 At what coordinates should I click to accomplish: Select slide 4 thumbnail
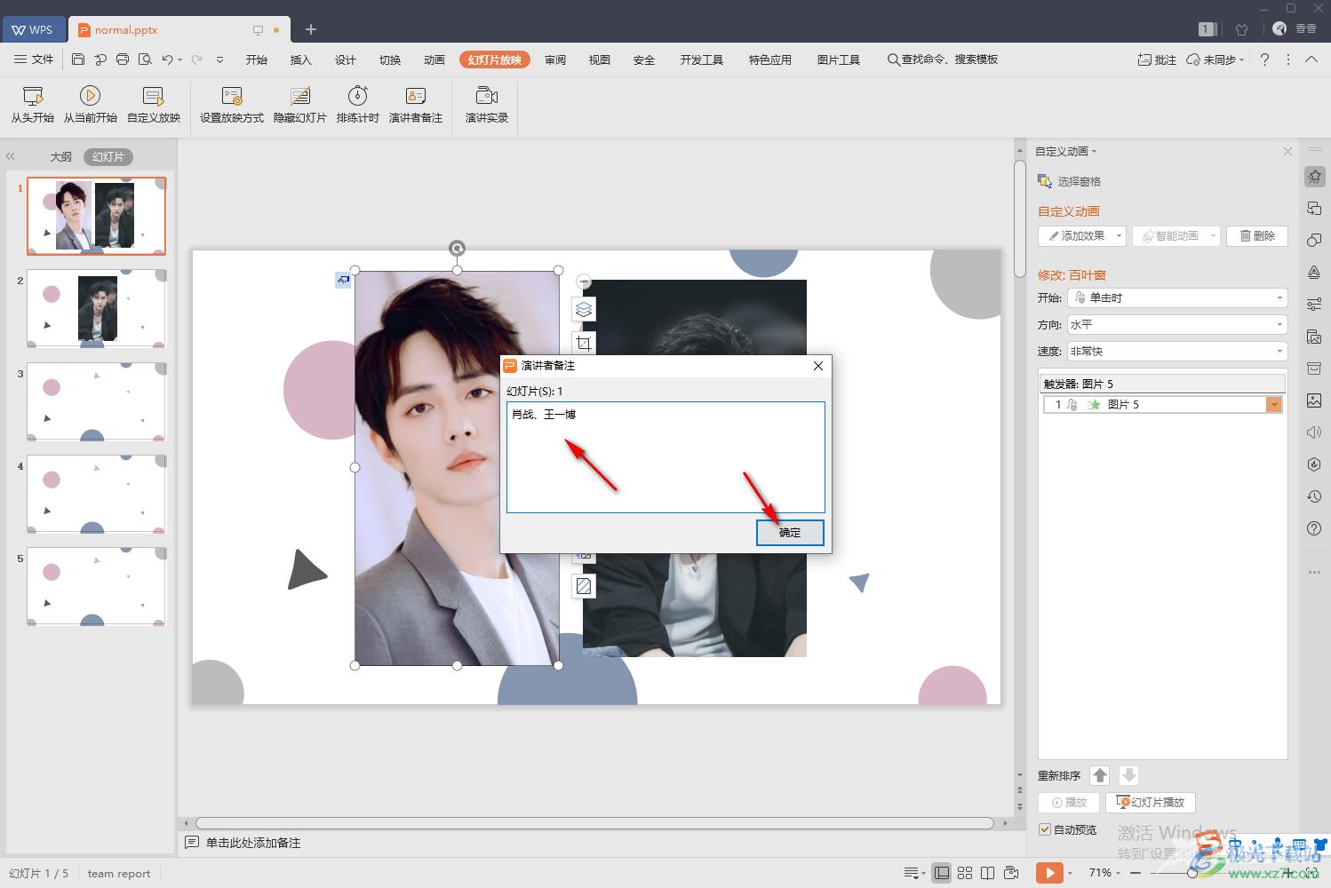point(96,495)
